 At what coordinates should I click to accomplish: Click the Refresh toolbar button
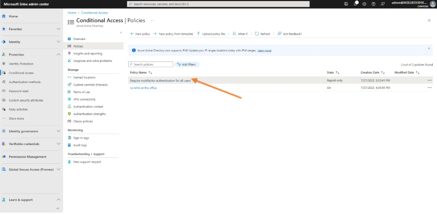(x=263, y=34)
